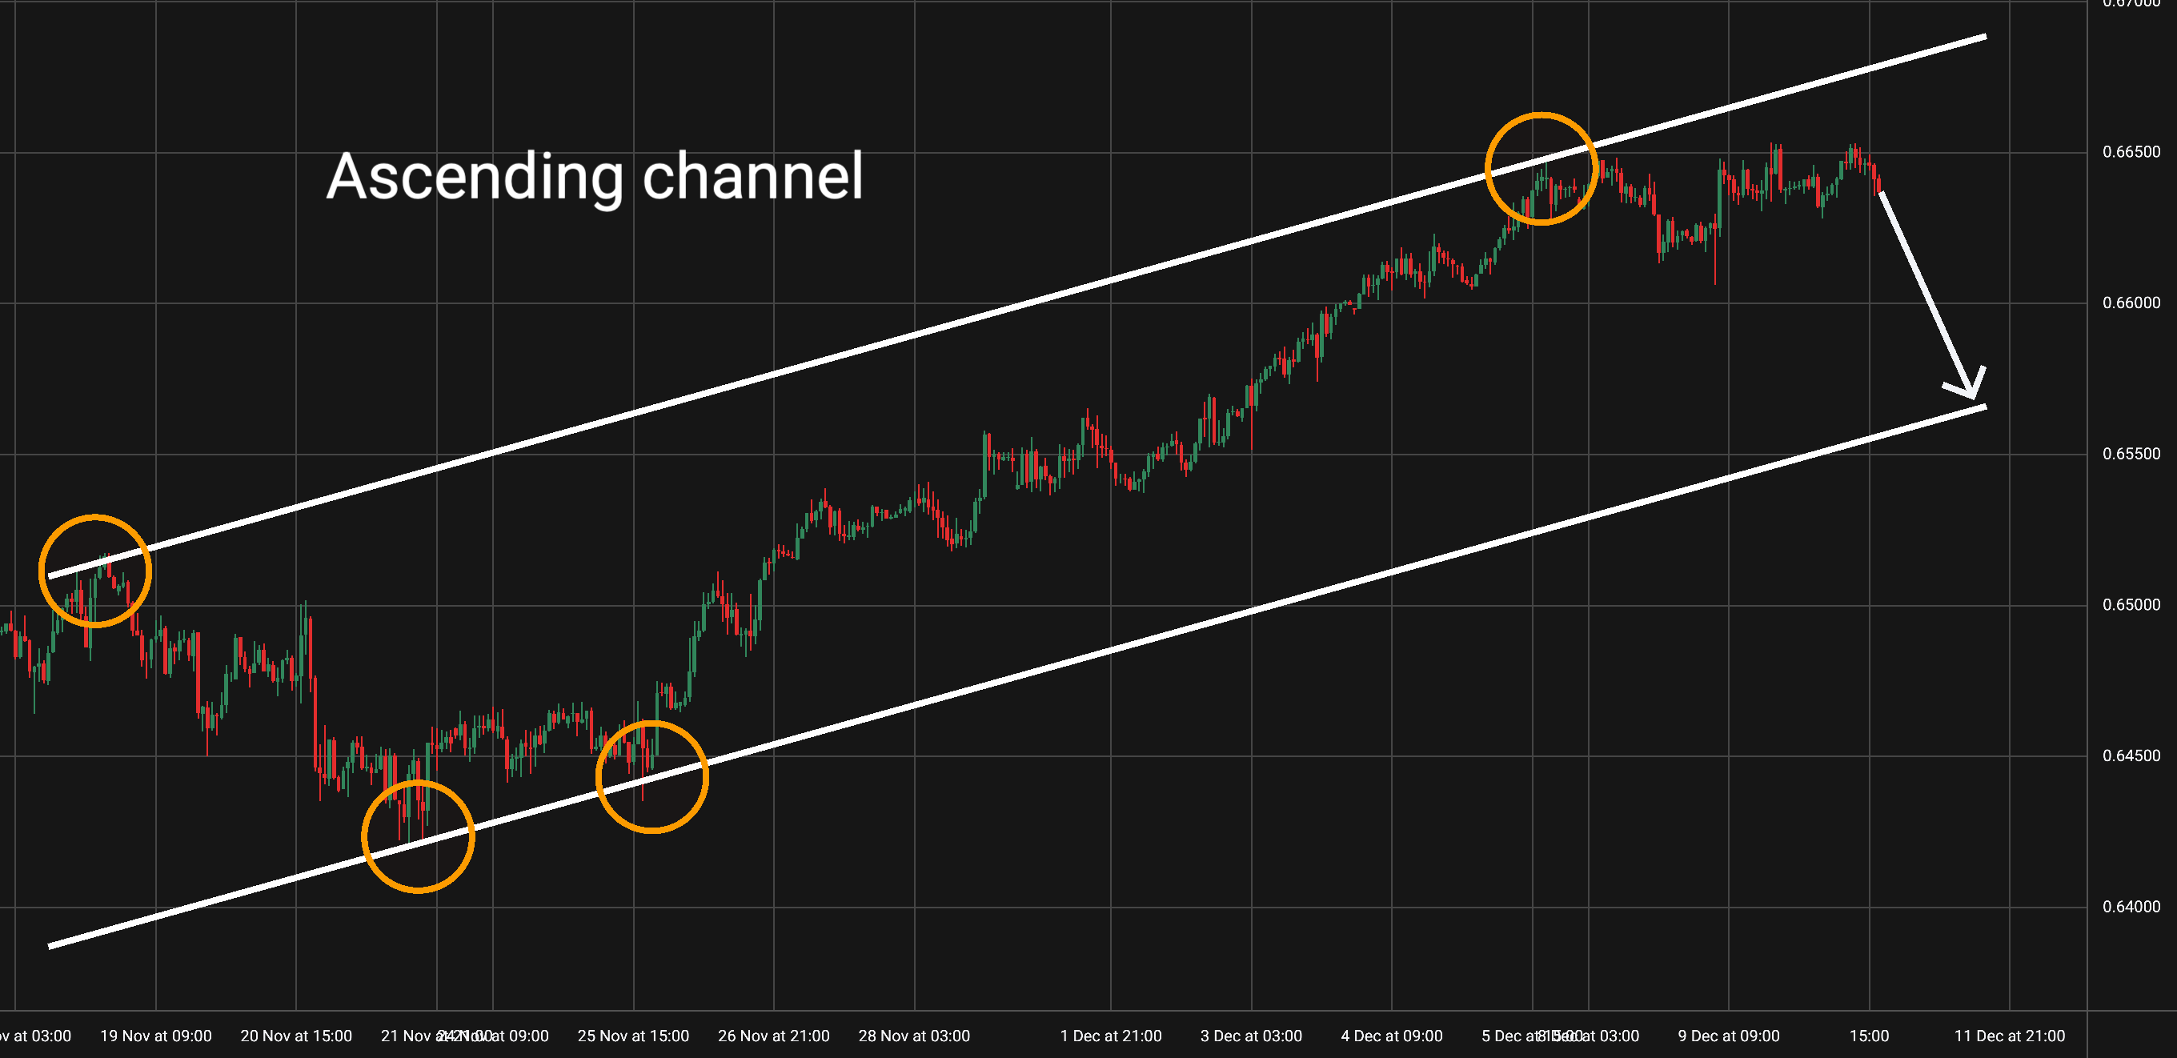Click the "28 Nov at 03:00" time label

[x=913, y=1036]
